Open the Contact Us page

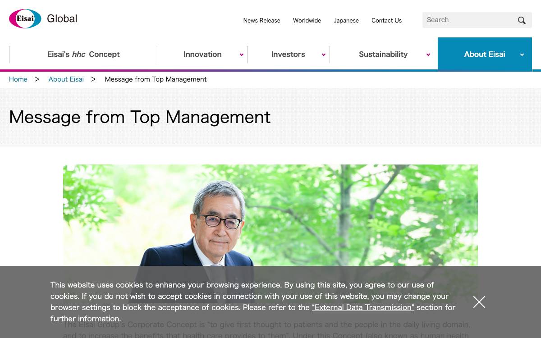pos(386,20)
